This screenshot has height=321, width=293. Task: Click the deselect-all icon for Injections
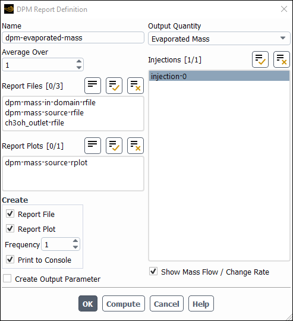coord(282,59)
